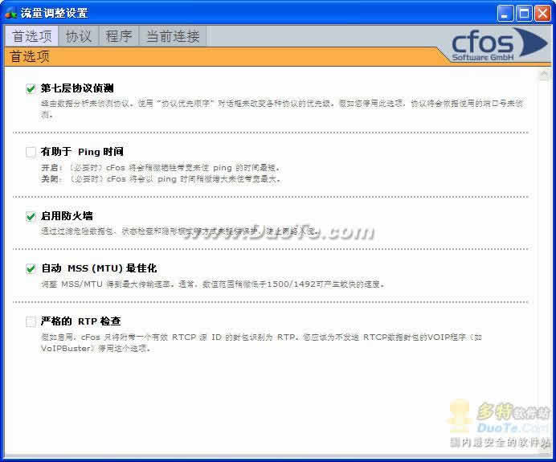Enable 严格的 RTP 检查 checkbox
The width and height of the screenshot is (556, 462).
click(31, 321)
